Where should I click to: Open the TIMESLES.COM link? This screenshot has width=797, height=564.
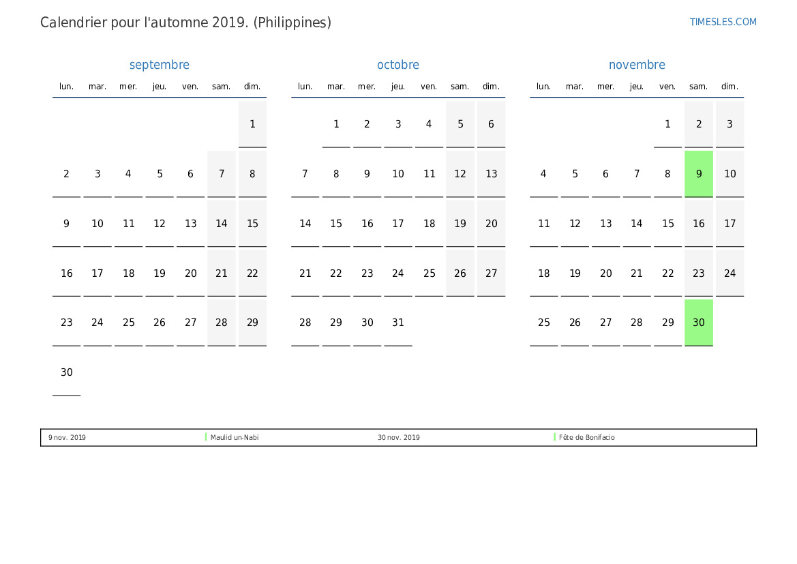[723, 22]
